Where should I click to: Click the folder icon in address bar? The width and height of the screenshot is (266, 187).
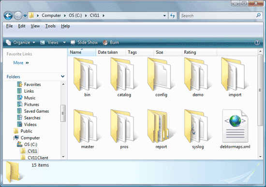pos(31,15)
